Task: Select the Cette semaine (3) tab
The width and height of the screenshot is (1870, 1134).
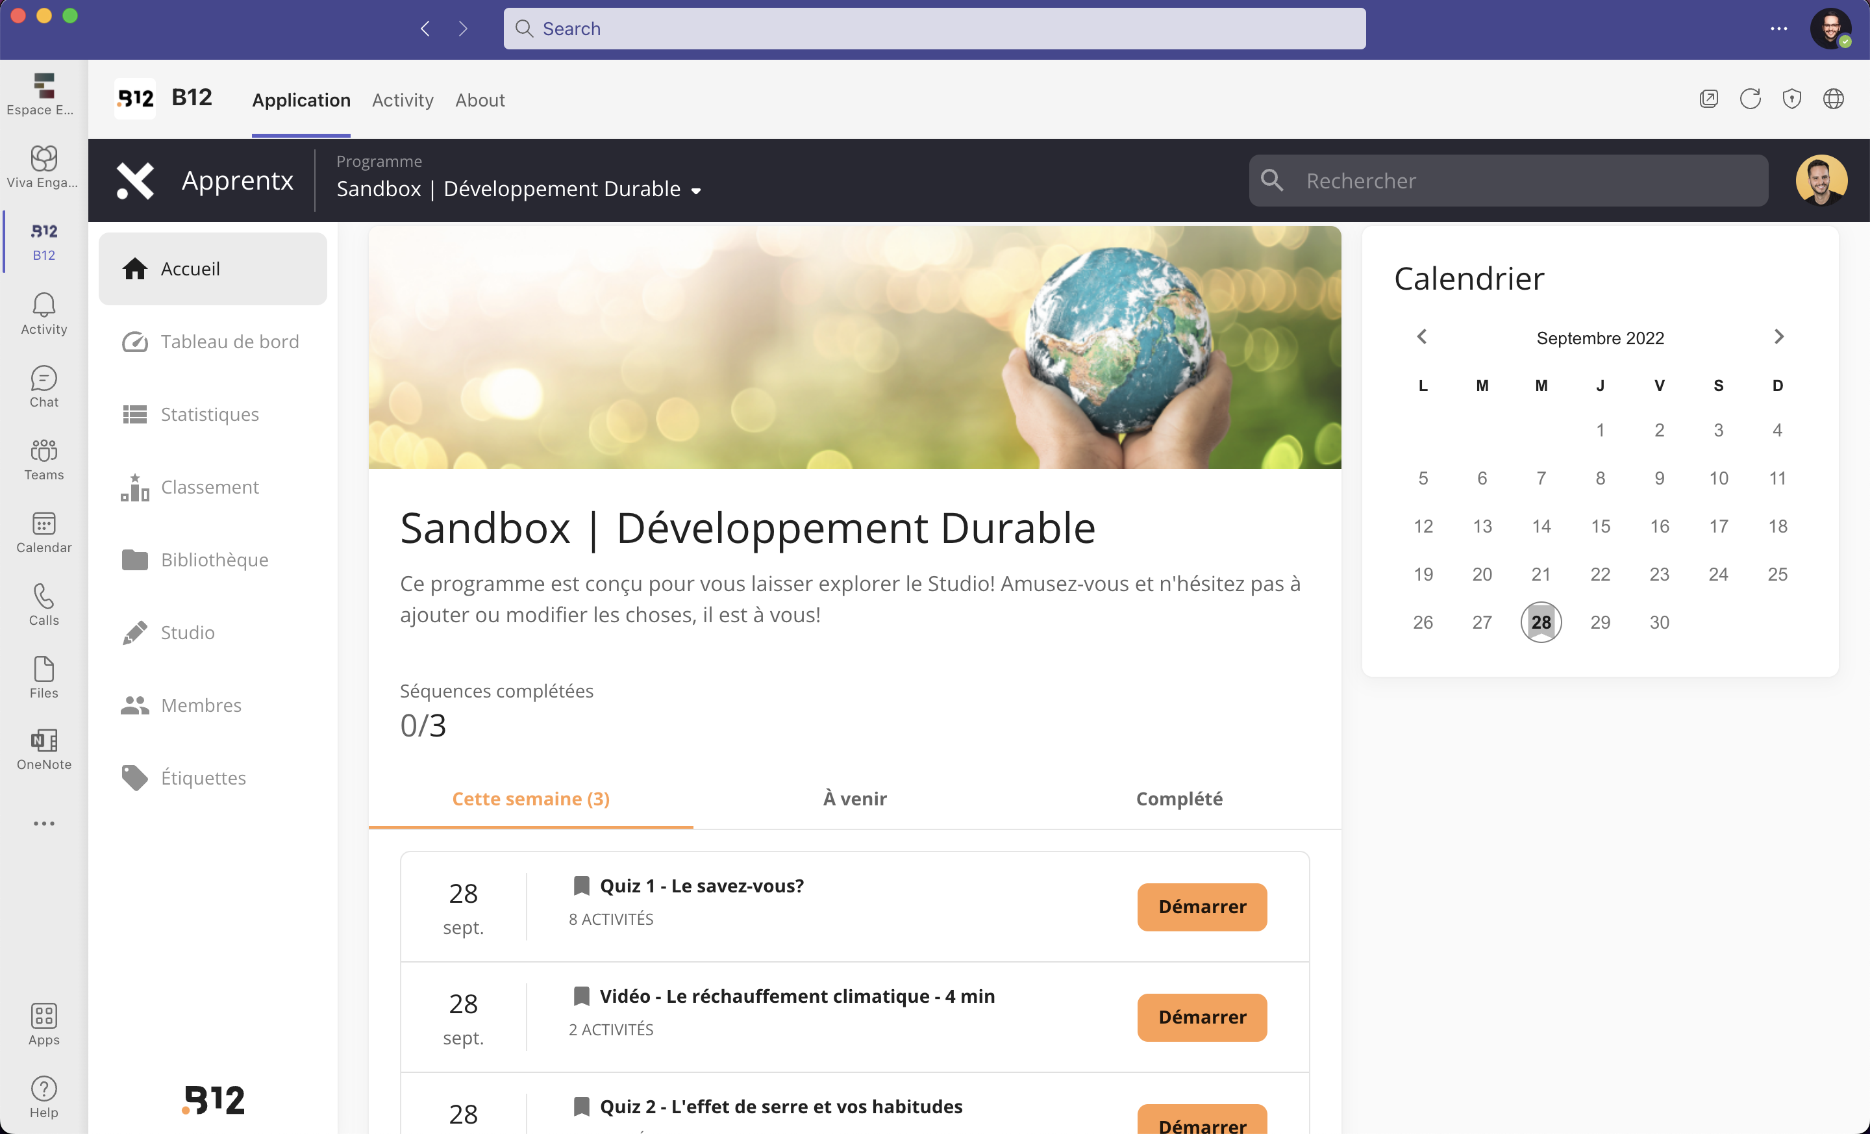Action: pos(530,798)
